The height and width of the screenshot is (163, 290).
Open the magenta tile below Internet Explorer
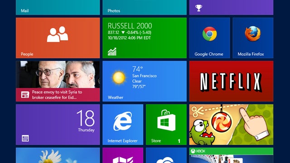coord(123,155)
